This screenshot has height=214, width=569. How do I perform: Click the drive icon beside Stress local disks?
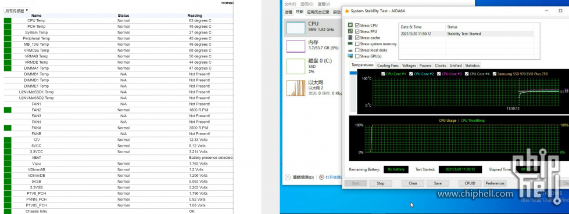(x=350, y=50)
